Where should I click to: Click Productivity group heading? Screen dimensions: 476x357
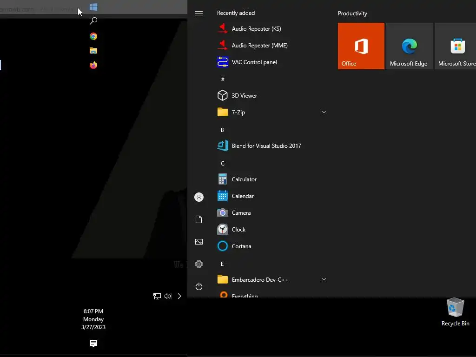point(352,13)
